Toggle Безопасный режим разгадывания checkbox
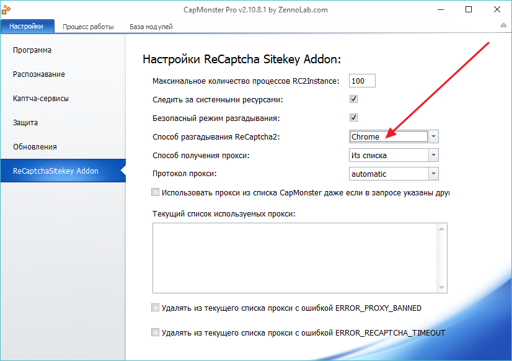 tap(353, 118)
